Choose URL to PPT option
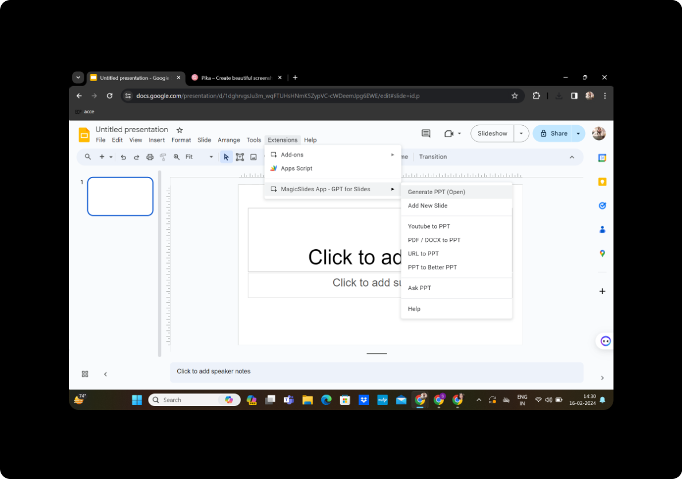This screenshot has width=682, height=479. tap(456, 254)
